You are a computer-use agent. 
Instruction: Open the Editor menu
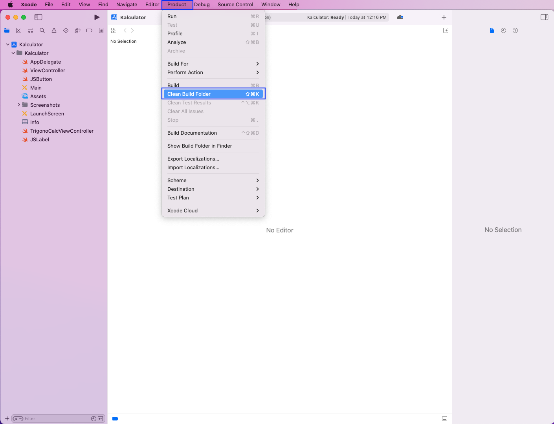[x=152, y=5]
